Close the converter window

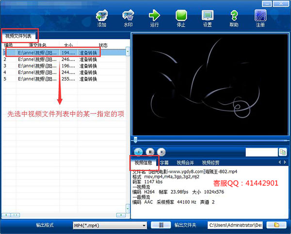[x=281, y=4]
